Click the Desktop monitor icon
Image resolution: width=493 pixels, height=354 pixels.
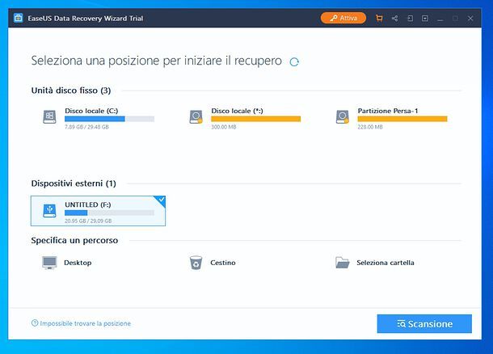pos(49,263)
